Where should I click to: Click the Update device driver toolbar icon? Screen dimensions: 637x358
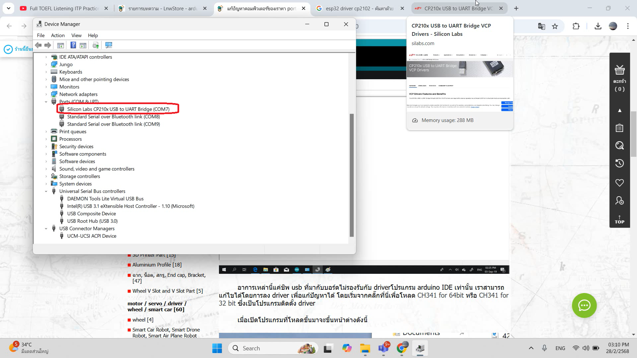point(96,45)
